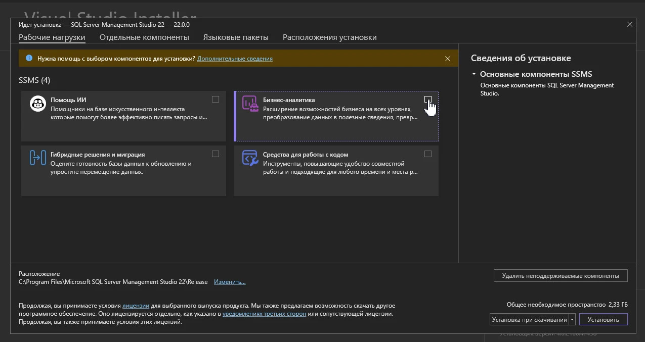Open the Изменить... installation path link
Screen dimensions: 645x342
point(230,281)
